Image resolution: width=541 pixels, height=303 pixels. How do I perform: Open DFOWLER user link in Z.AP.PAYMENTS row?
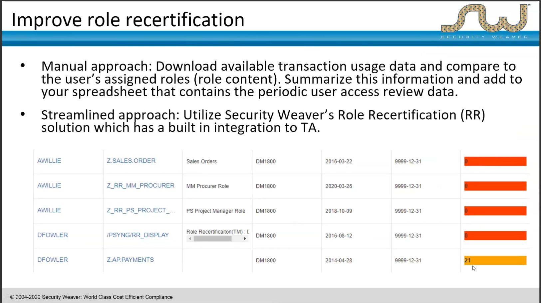(x=53, y=260)
